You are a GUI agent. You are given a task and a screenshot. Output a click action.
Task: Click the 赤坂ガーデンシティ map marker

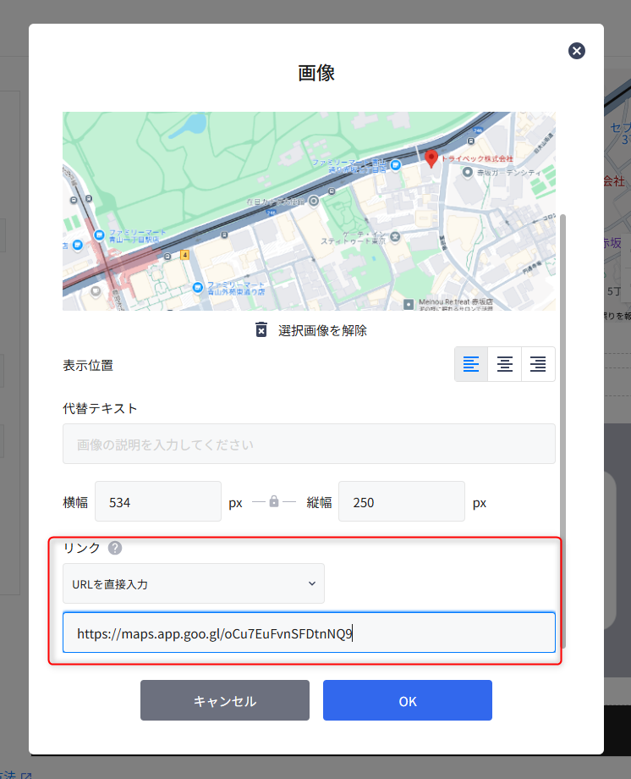pyautogui.click(x=467, y=173)
